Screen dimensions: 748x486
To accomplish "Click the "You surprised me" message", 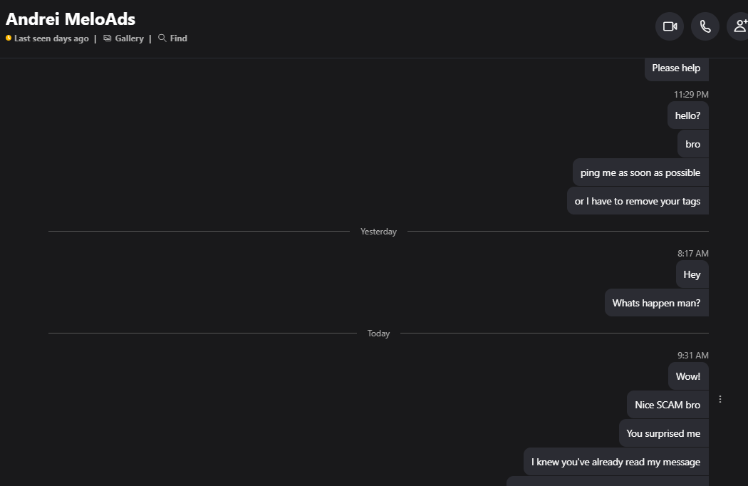I will pos(663,433).
